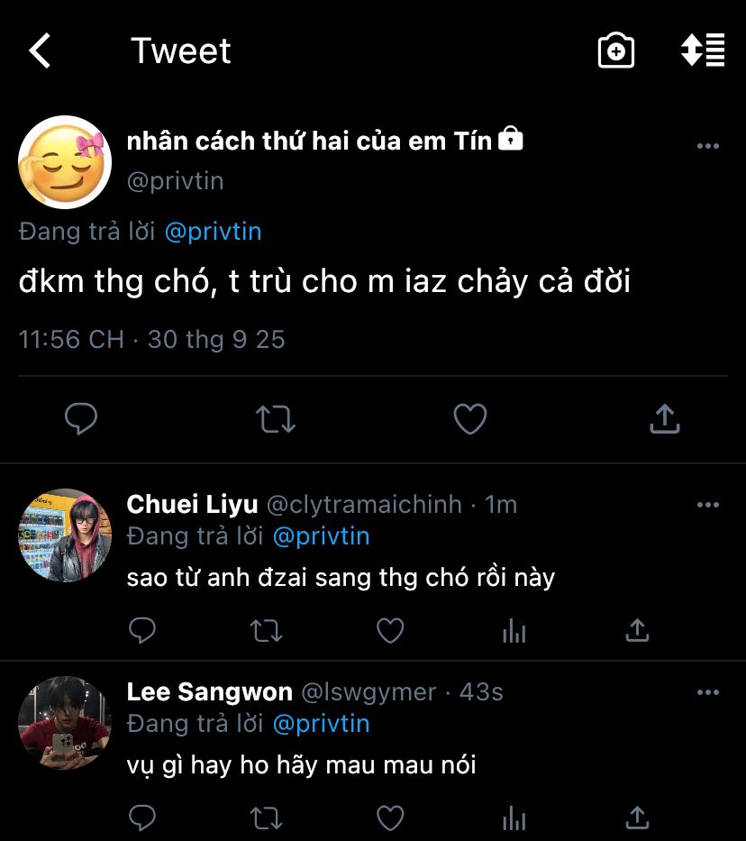Share the main tweet
The width and height of the screenshot is (746, 841).
tap(664, 418)
